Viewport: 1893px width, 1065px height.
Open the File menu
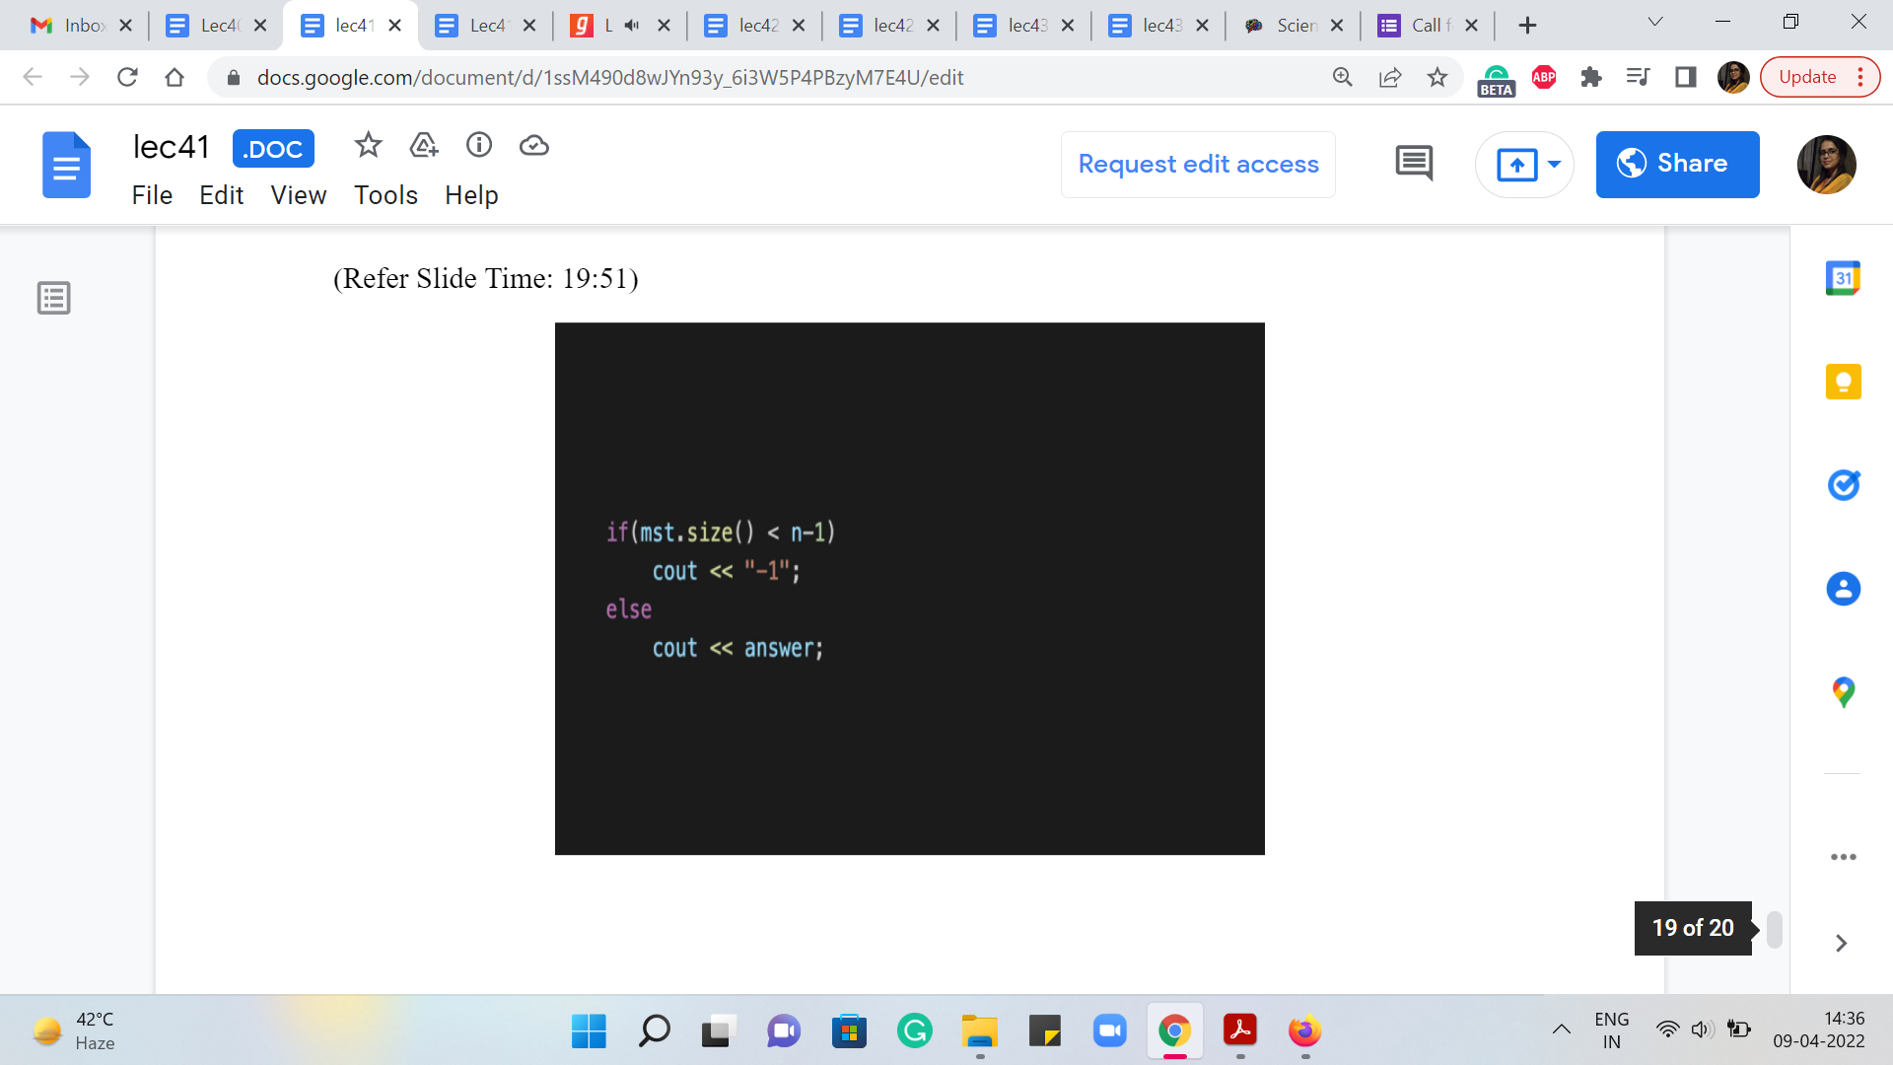pos(152,195)
